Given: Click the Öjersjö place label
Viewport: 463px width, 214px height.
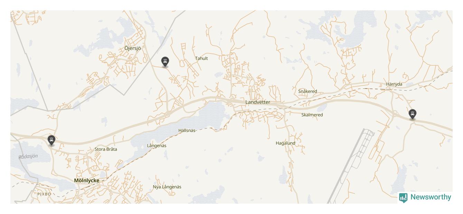Looking at the screenshot, I should point(133,48).
